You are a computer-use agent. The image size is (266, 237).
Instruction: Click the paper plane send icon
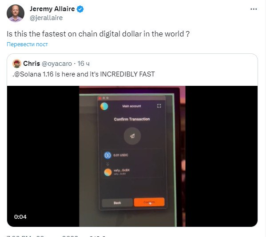[132, 136]
